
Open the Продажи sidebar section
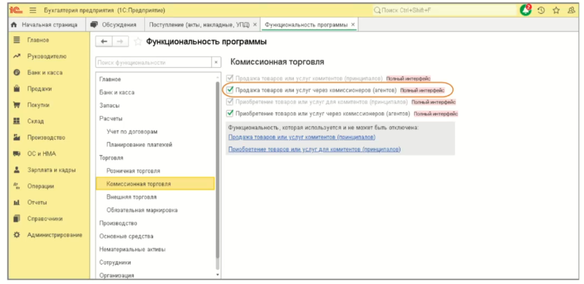point(39,88)
